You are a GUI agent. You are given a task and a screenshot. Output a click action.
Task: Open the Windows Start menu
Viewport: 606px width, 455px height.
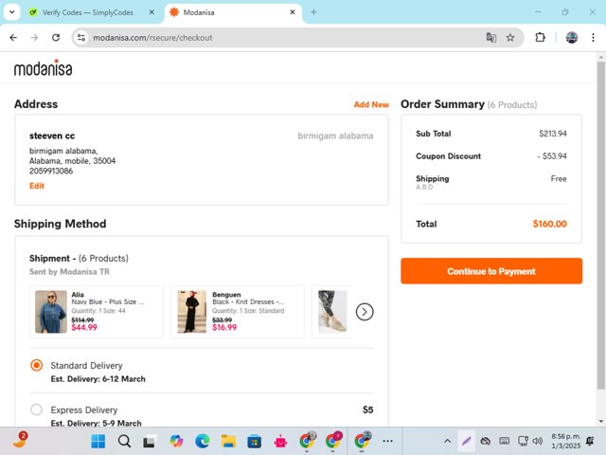tap(98, 441)
